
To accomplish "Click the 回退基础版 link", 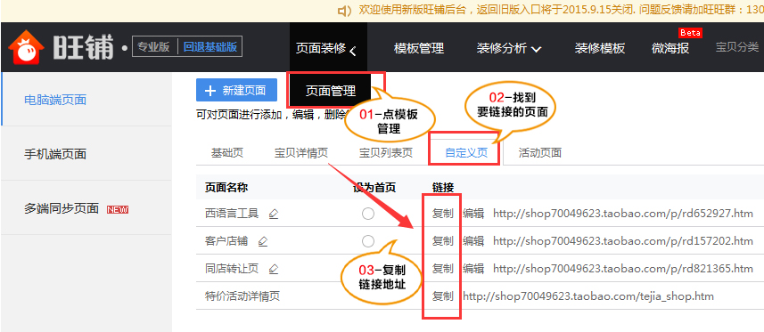I will pos(210,47).
